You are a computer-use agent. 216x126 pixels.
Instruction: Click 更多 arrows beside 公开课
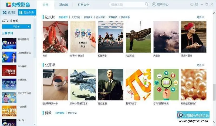coord(200,65)
